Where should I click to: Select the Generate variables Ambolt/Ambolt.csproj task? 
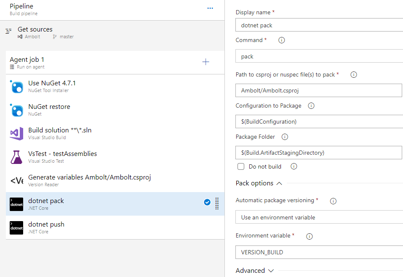[x=115, y=180]
